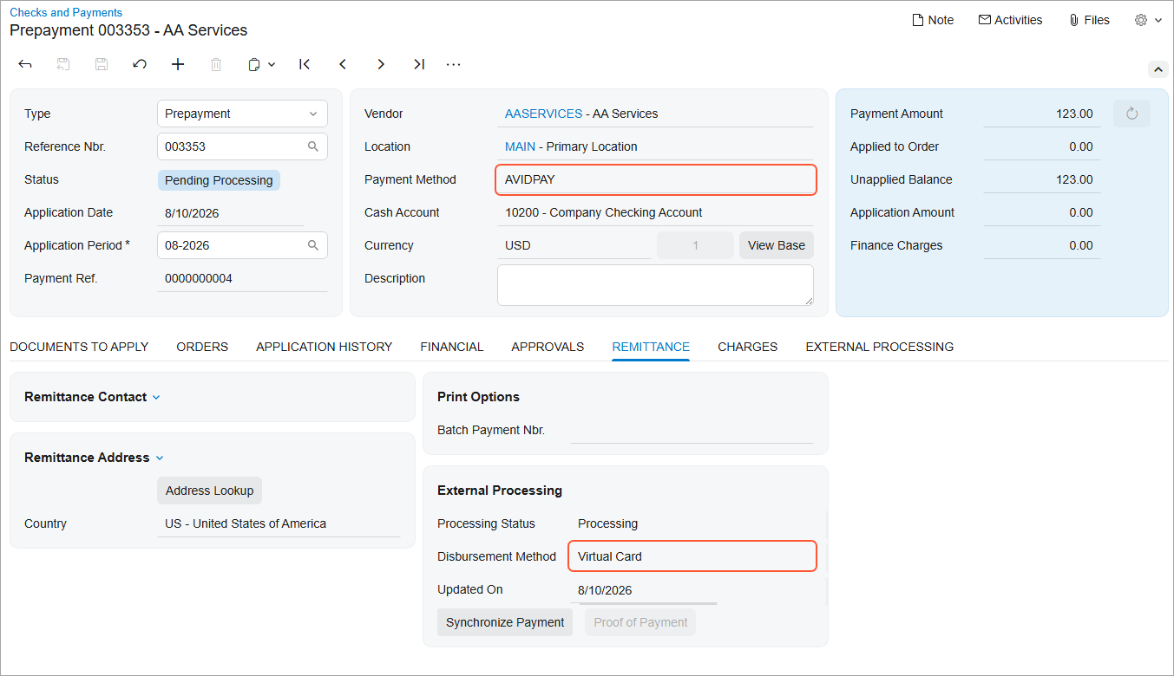The height and width of the screenshot is (676, 1174).
Task: Open clipboard dropdown arrow in toolbar
Action: [x=272, y=64]
